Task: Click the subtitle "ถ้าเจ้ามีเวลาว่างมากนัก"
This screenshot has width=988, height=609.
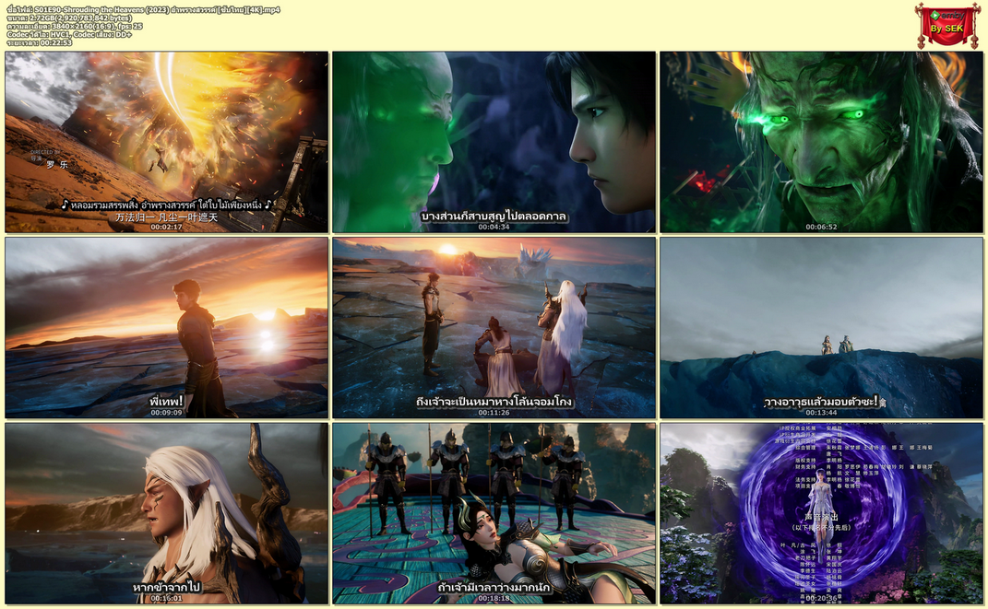Action: pyautogui.click(x=494, y=587)
